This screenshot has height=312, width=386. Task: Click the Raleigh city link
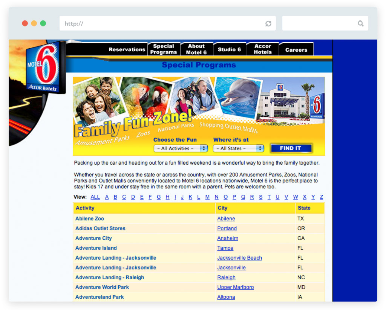pos(226,277)
